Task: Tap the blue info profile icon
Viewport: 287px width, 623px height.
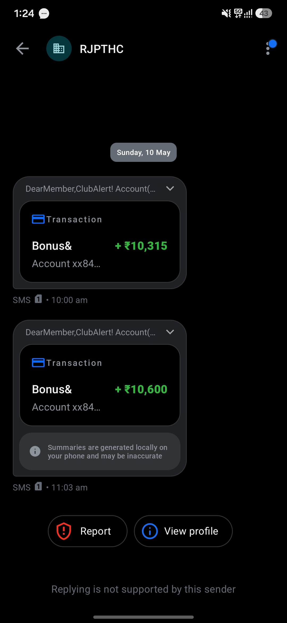Action: pos(150,531)
